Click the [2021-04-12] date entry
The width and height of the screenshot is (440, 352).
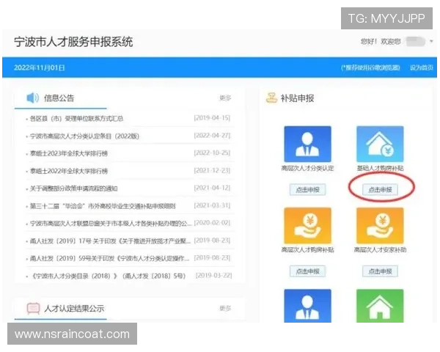point(212,188)
